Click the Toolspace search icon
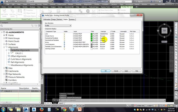Viewport: 178px width, 112px height. [2, 26]
